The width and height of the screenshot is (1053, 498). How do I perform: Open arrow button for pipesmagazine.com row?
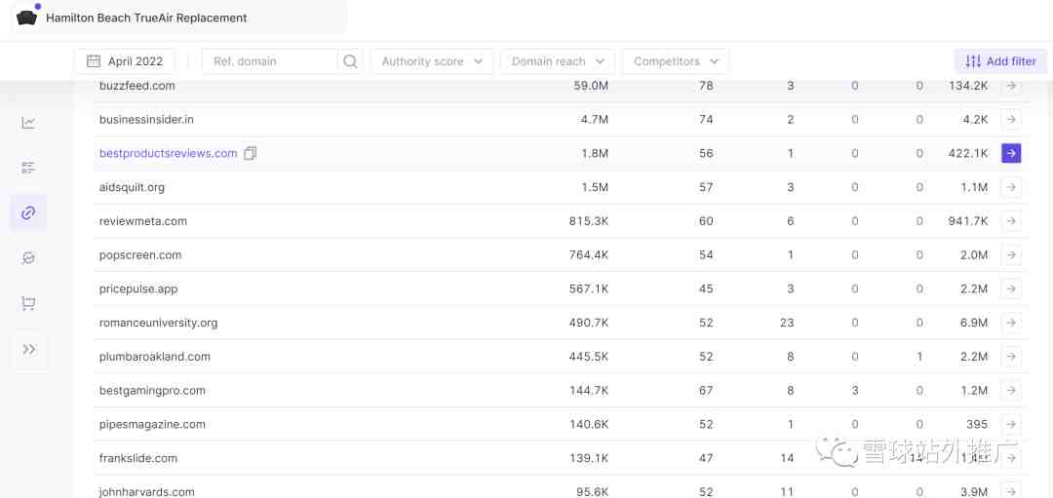click(x=1011, y=424)
